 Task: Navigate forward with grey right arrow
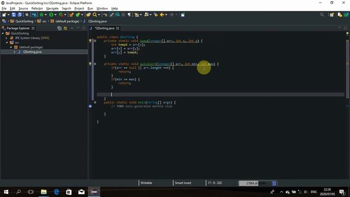click(x=171, y=15)
